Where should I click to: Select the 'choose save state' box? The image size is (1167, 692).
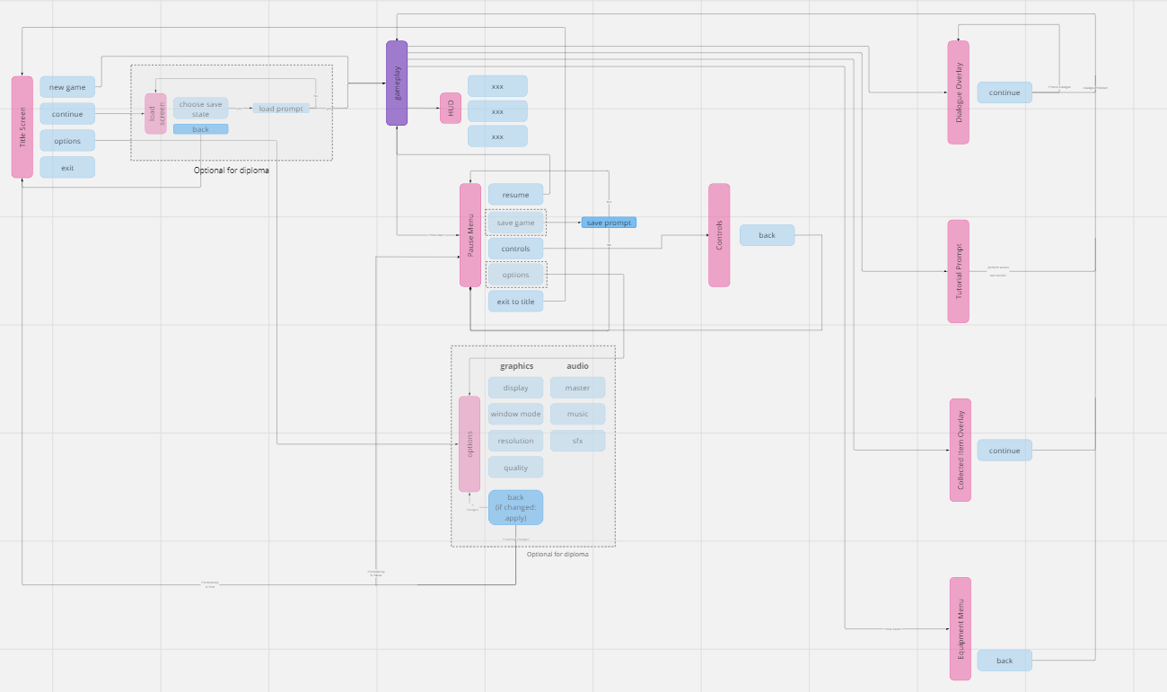(x=201, y=109)
